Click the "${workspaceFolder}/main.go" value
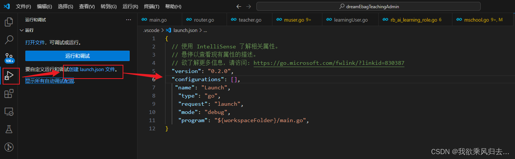 click(260, 120)
